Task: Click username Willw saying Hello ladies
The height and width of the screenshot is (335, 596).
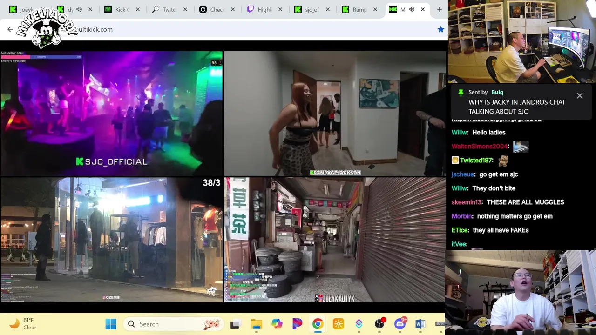Action: coord(460,133)
